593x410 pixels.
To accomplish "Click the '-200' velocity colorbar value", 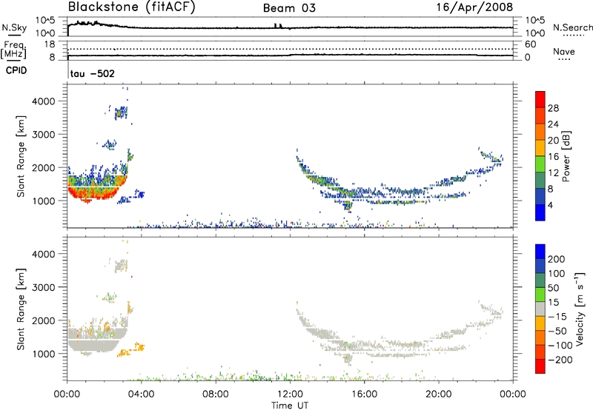I will [560, 360].
